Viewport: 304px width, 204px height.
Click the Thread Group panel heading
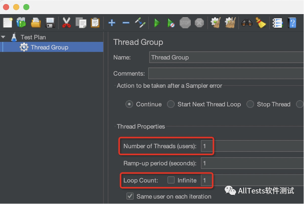[x=138, y=42]
